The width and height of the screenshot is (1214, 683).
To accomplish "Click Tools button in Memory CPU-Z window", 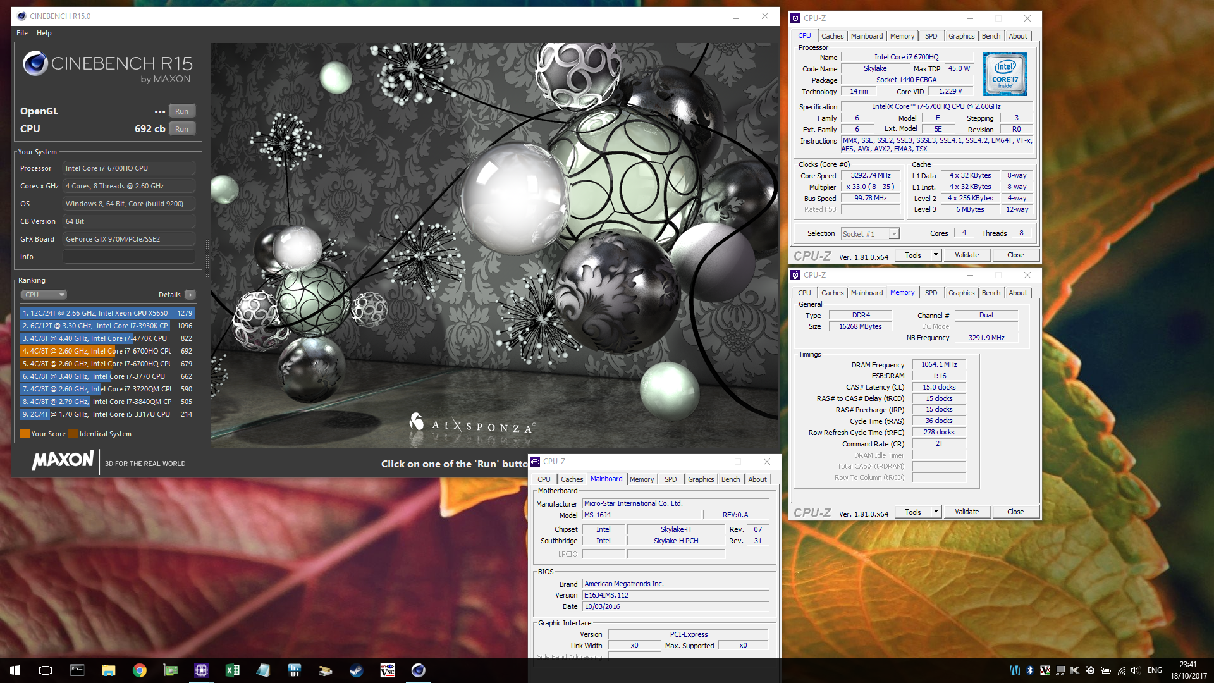I will click(x=912, y=512).
